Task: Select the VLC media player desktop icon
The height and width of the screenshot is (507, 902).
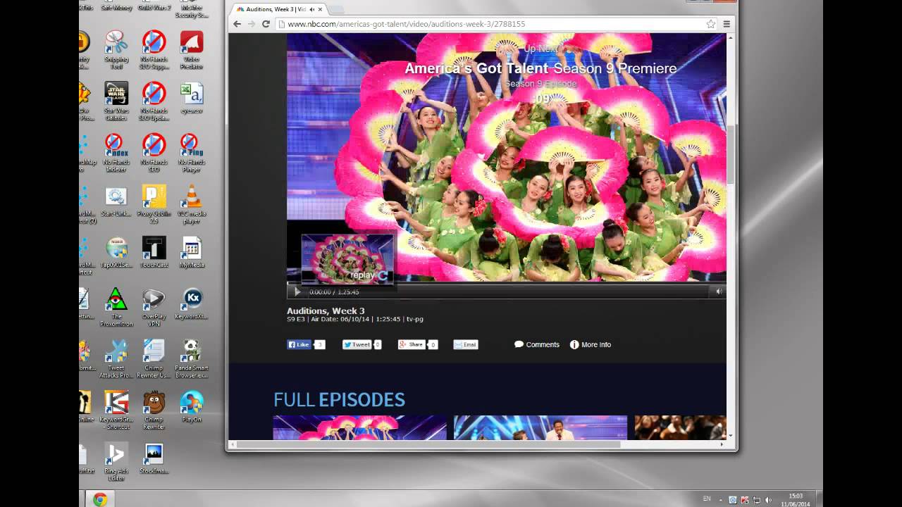Action: tap(191, 204)
